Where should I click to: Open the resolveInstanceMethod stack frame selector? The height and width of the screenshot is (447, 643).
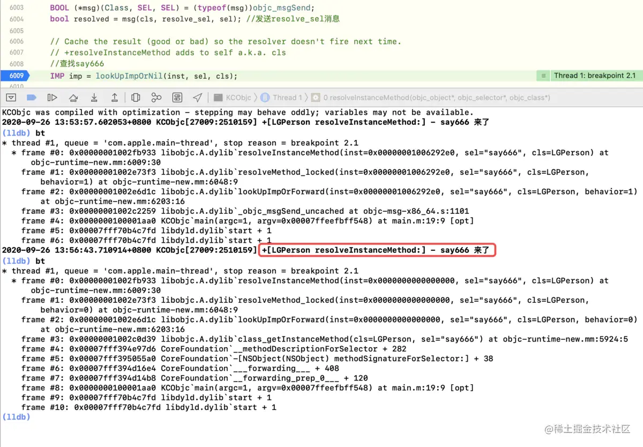(x=431, y=98)
